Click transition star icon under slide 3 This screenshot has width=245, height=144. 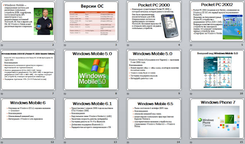point(65,45)
